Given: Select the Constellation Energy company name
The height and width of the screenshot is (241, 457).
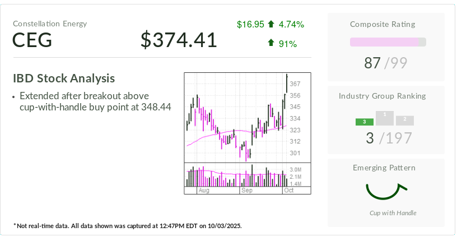Looking at the screenshot, I should coord(50,24).
